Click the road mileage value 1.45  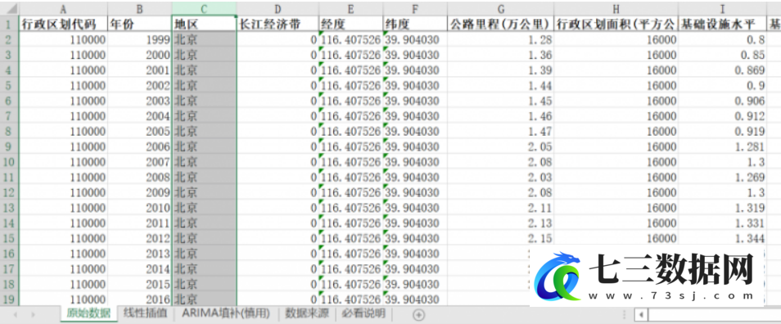[x=500, y=101]
